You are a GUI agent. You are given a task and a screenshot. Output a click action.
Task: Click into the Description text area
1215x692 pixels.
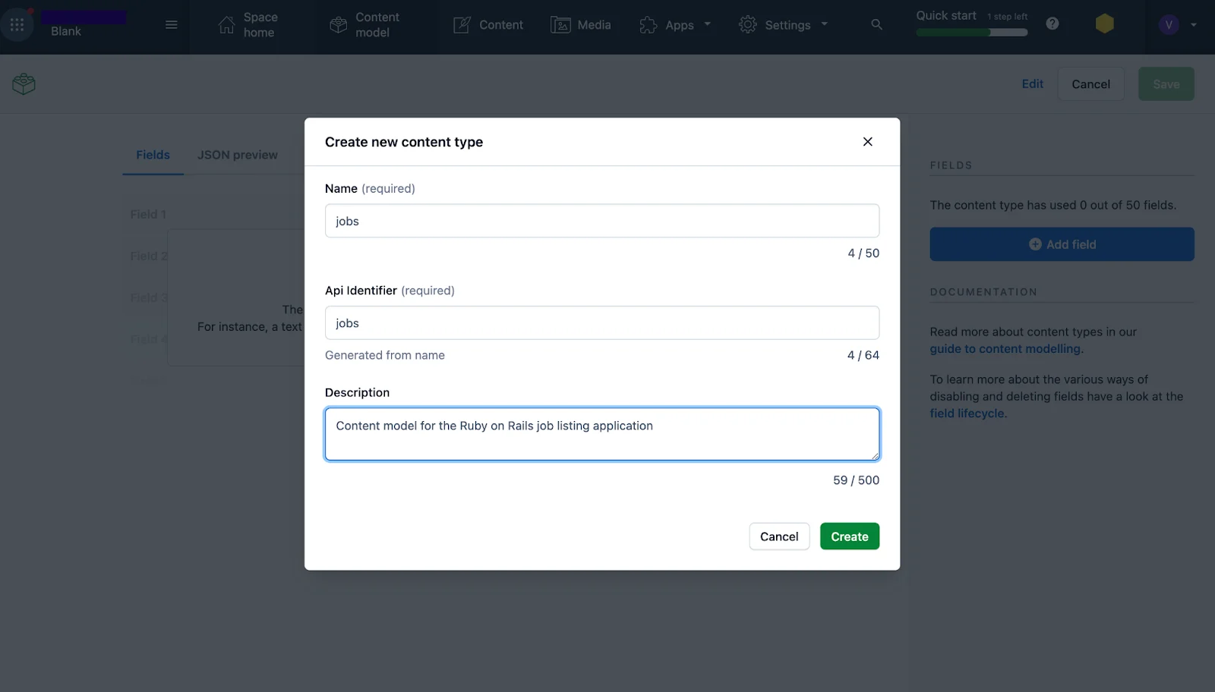pos(602,434)
